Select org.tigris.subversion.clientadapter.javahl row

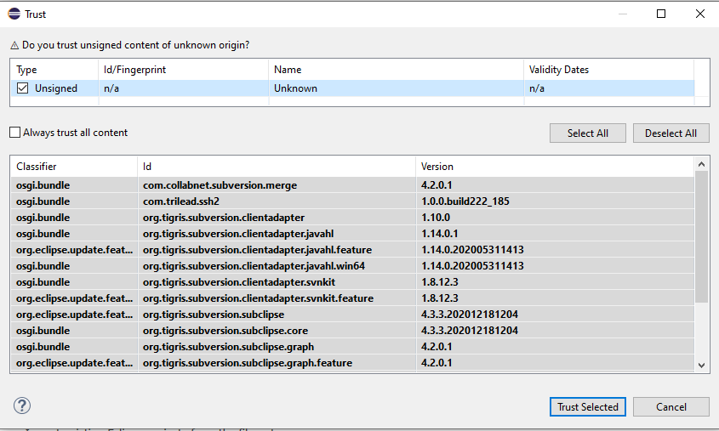352,234
